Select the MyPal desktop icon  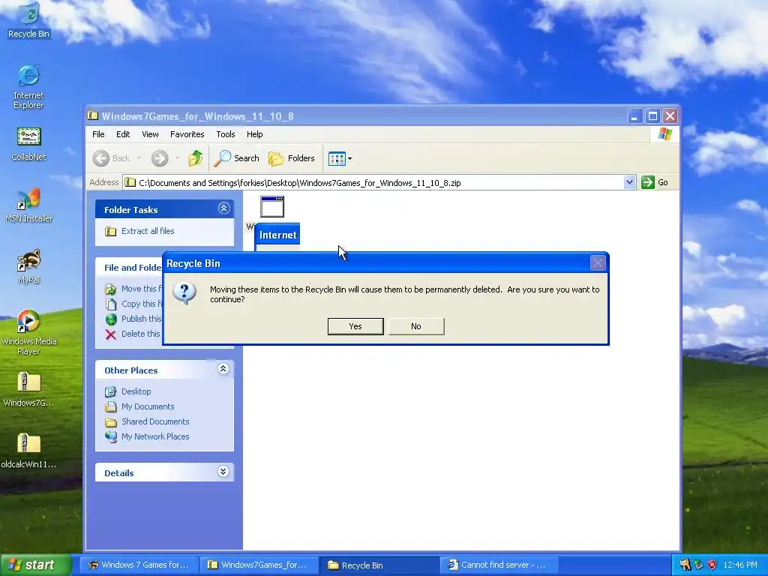click(28, 267)
